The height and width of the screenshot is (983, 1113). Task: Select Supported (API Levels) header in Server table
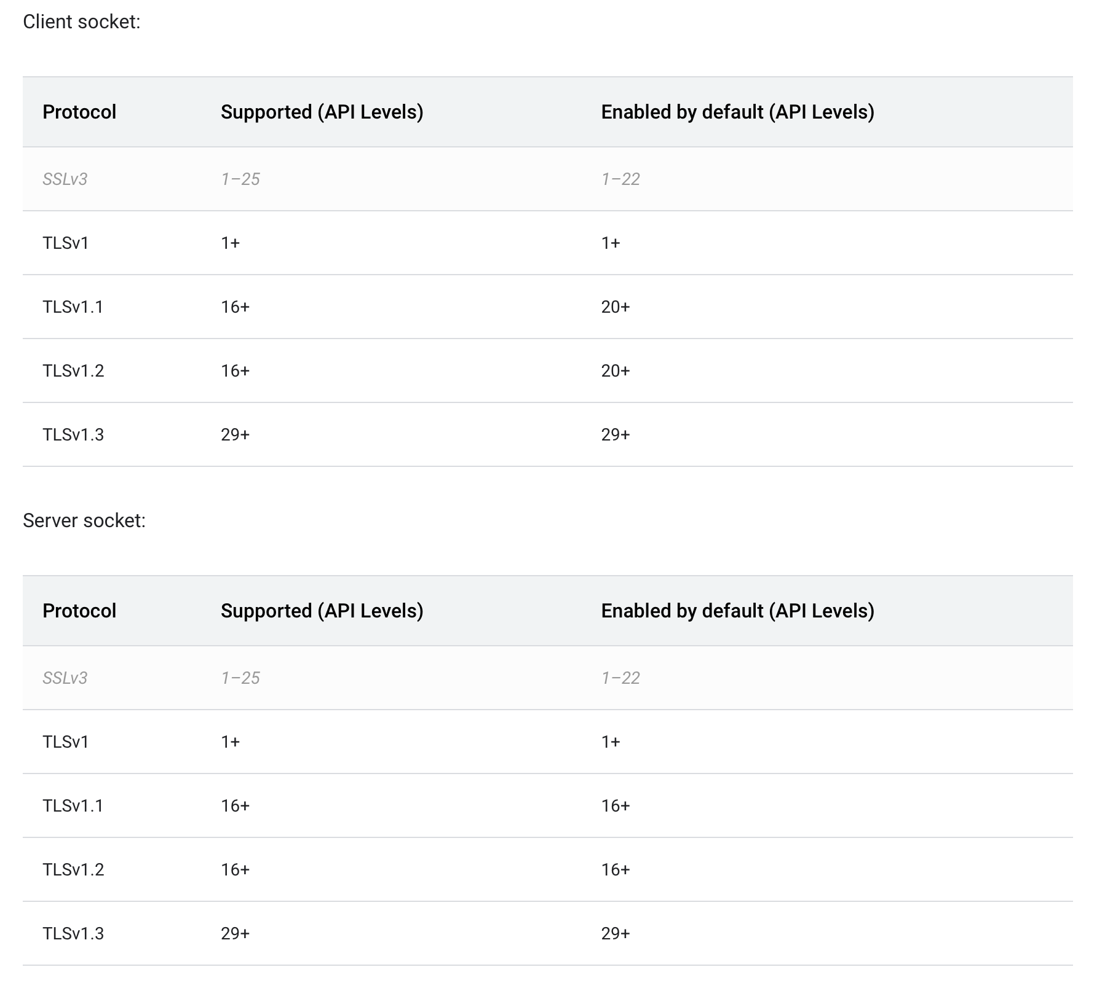coord(322,611)
